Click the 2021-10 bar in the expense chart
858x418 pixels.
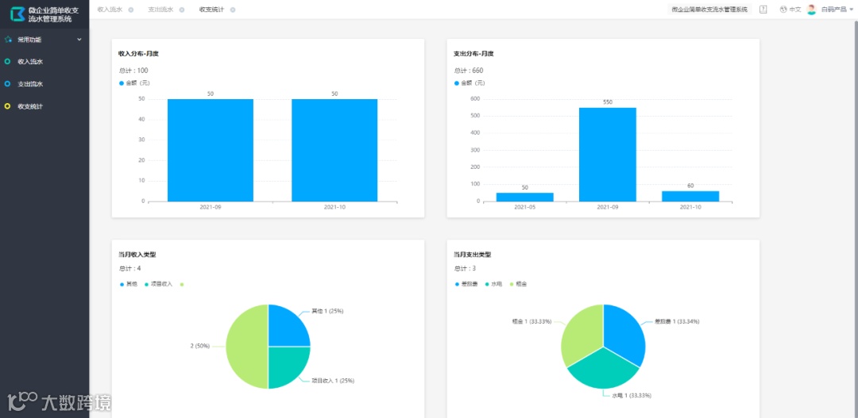click(690, 196)
